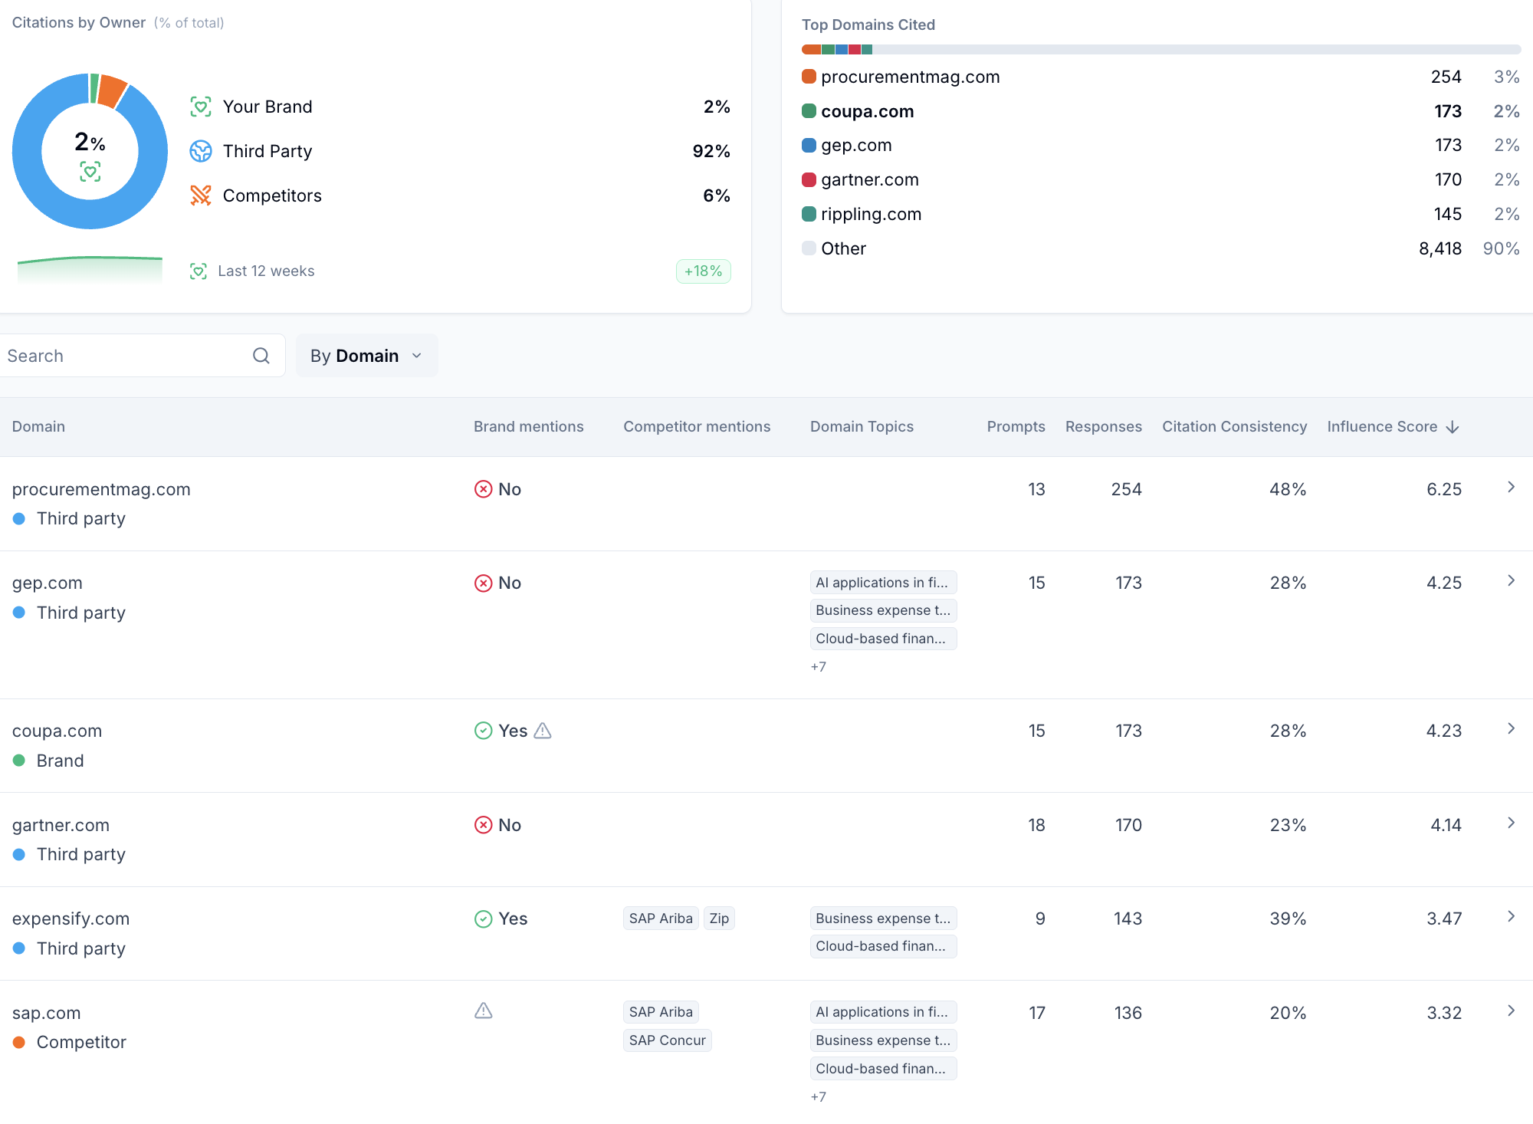Click warning triangle beside coupa.com Yes
This screenshot has width=1533, height=1124.
[543, 731]
